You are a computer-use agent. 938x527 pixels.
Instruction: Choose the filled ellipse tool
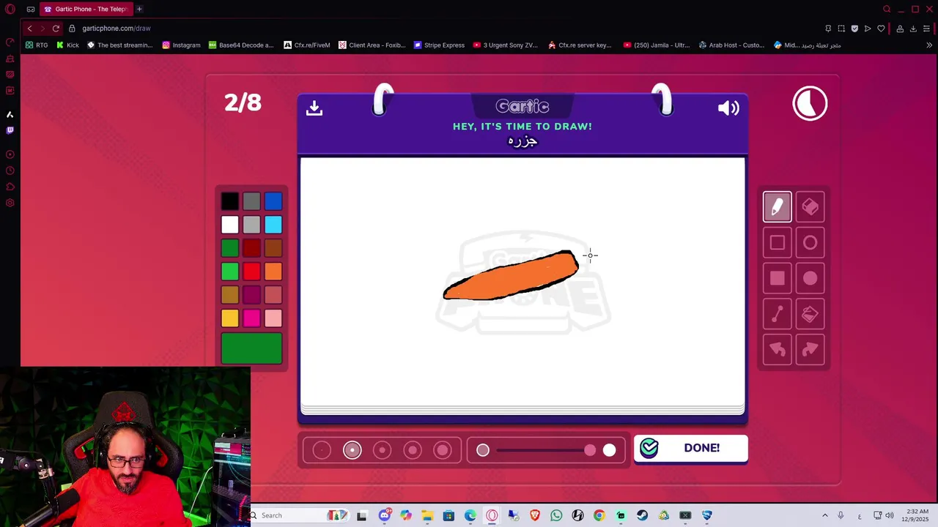(x=810, y=278)
